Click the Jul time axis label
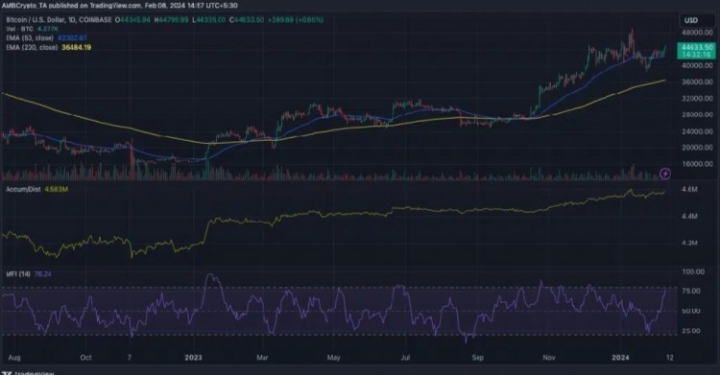Viewport: 720px width, 375px height. [405, 358]
